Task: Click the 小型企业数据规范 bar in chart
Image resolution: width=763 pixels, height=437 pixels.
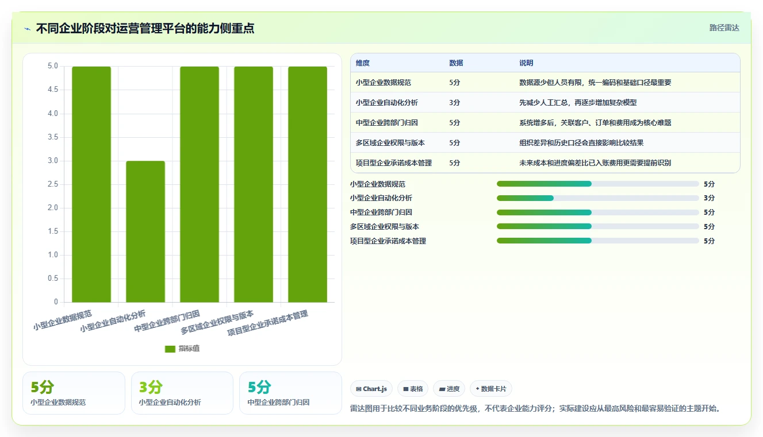Action: pyautogui.click(x=91, y=184)
